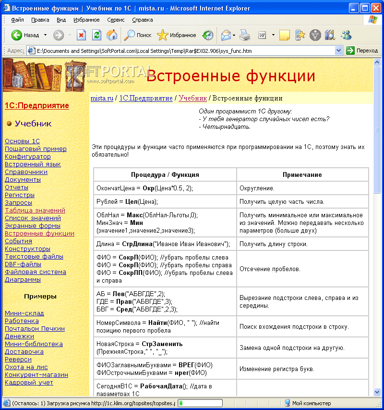Click the page icon in address bar
Image resolution: width=384 pixels, height=410 pixels.
click(x=31, y=50)
